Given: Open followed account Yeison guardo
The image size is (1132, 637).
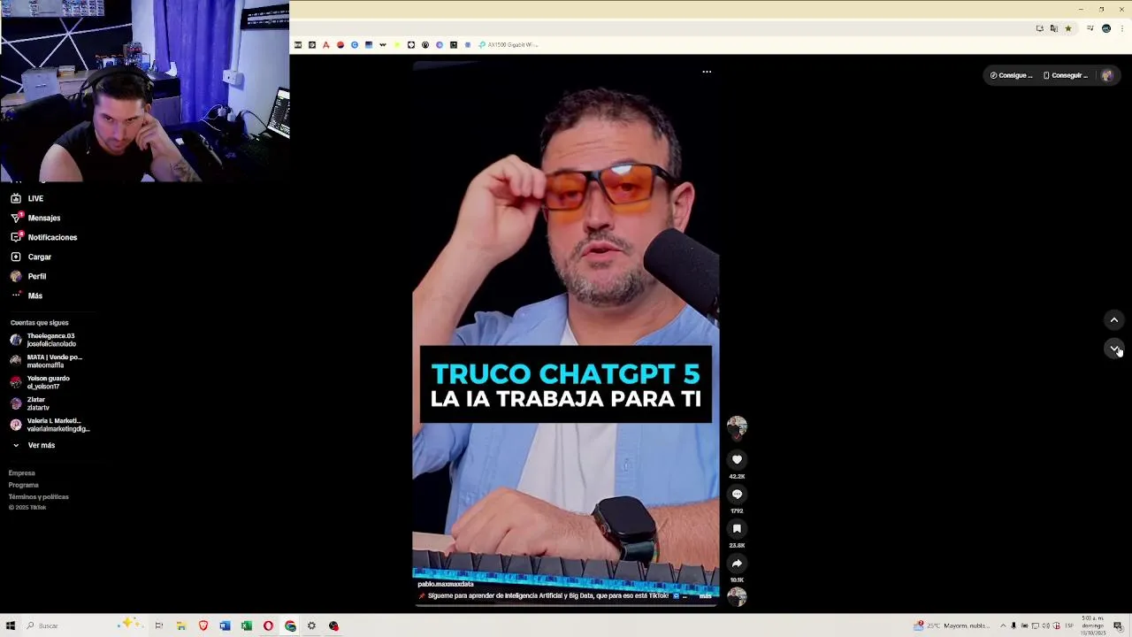Looking at the screenshot, I should pos(40,382).
